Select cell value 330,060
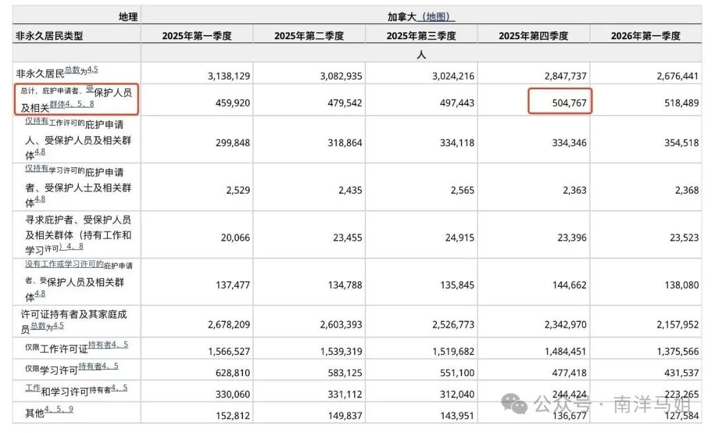Viewport: 715px width, 433px height. pos(232,394)
